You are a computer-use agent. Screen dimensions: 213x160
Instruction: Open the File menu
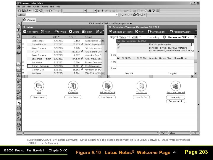(x=18, y=7)
